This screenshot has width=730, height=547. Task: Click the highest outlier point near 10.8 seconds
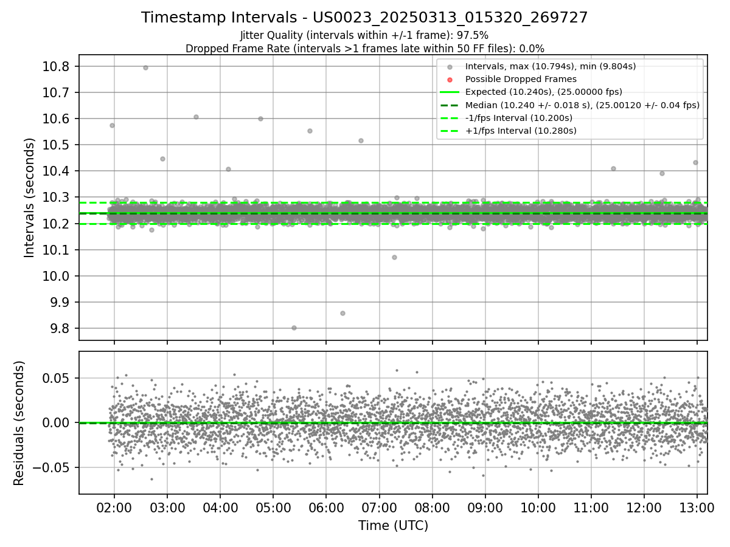[145, 67]
